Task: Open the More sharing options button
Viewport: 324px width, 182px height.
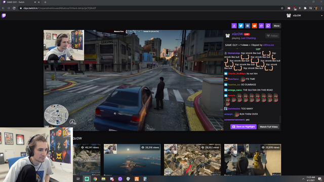Action: [x=276, y=26]
